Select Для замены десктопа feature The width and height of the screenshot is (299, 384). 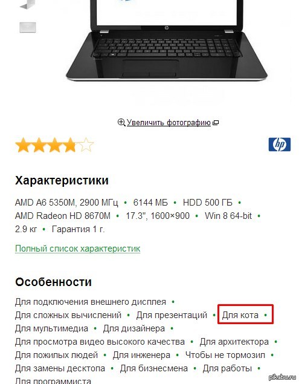(60, 368)
